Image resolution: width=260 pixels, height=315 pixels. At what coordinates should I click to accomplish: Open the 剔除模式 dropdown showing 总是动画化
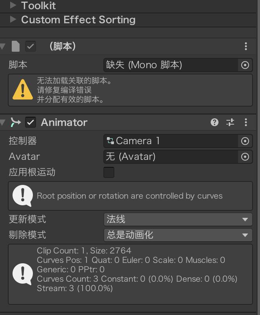tap(178, 235)
